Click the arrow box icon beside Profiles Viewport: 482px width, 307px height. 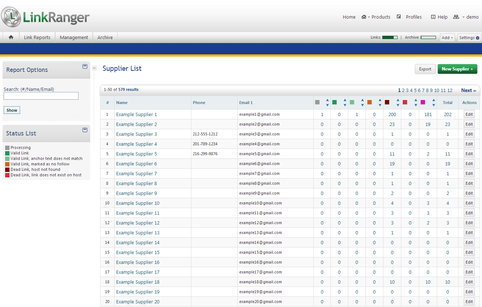click(x=399, y=17)
